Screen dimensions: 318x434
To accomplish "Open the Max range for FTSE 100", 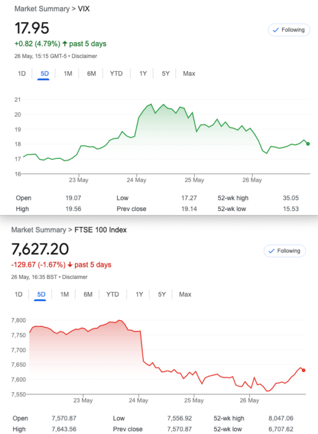I will click(185, 295).
